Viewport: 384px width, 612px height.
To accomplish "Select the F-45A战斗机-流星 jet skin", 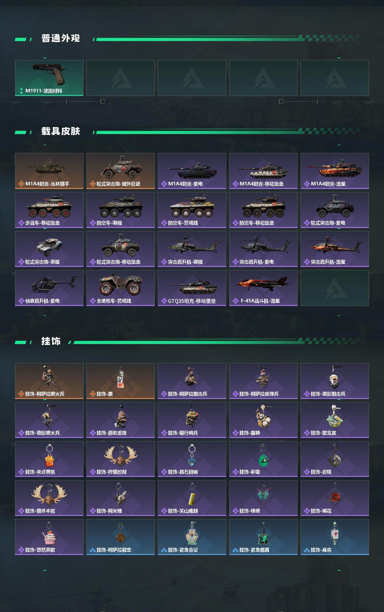I will (x=263, y=288).
